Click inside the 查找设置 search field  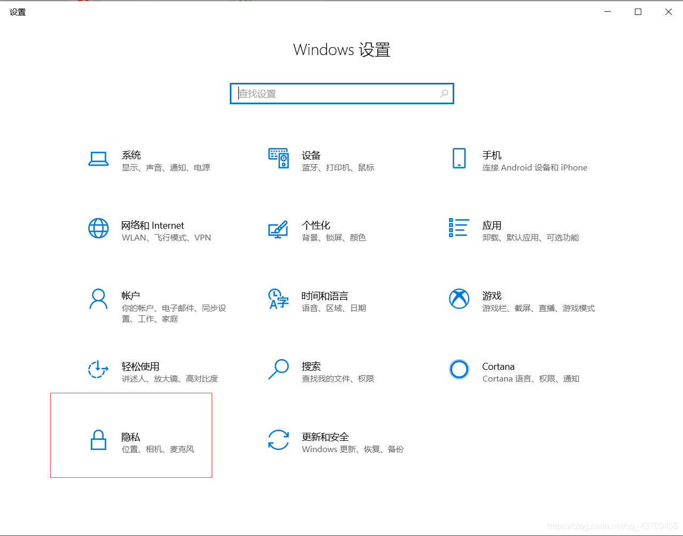342,94
